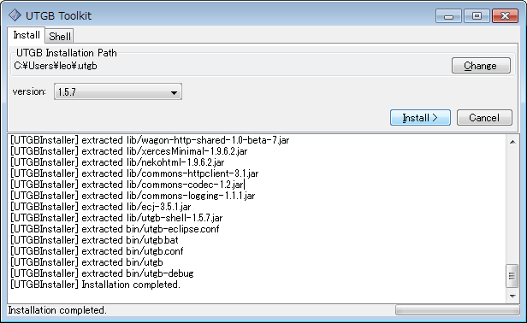Screen dimensions: 527x323
Task: Click the Install > button
Action: pos(420,118)
